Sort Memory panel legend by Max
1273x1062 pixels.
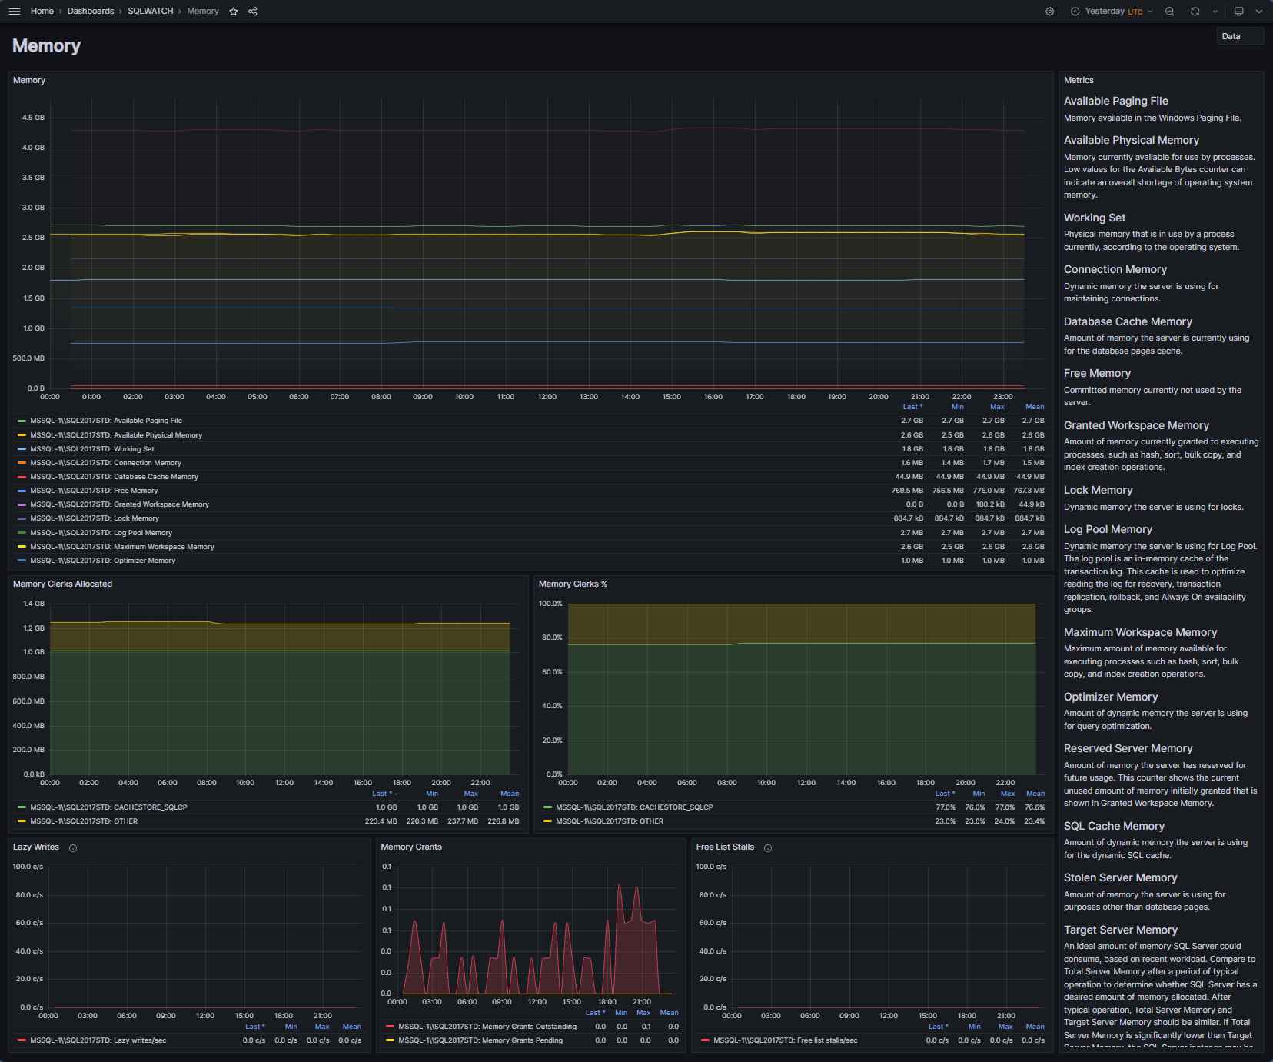(x=997, y=407)
